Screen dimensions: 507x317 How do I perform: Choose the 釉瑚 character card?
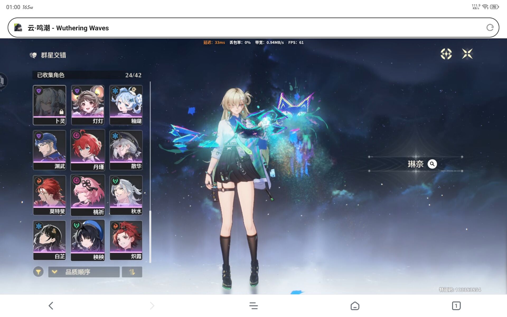pyautogui.click(x=126, y=105)
